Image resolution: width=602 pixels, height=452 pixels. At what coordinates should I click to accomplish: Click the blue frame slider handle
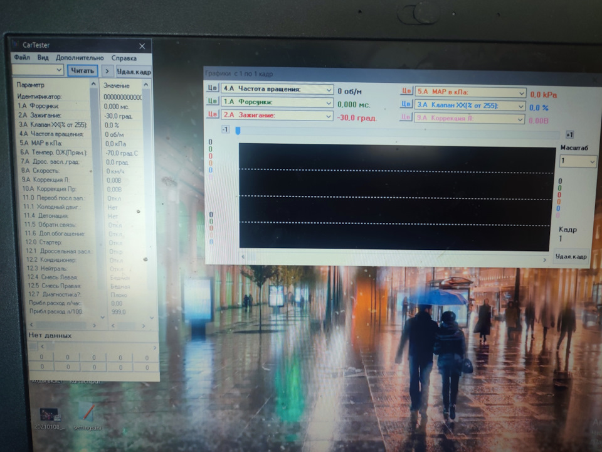238,131
